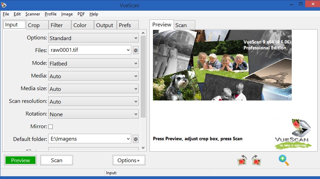Click the zoom in magnifier icon
The width and height of the screenshot is (320, 179).
tap(284, 160)
